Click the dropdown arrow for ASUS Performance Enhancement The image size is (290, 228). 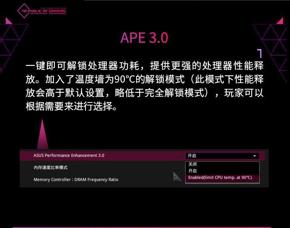tap(254, 156)
